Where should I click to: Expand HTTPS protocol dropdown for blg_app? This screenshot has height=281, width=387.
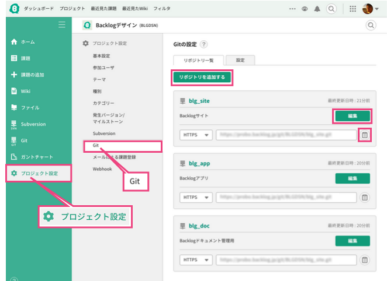tap(196, 198)
